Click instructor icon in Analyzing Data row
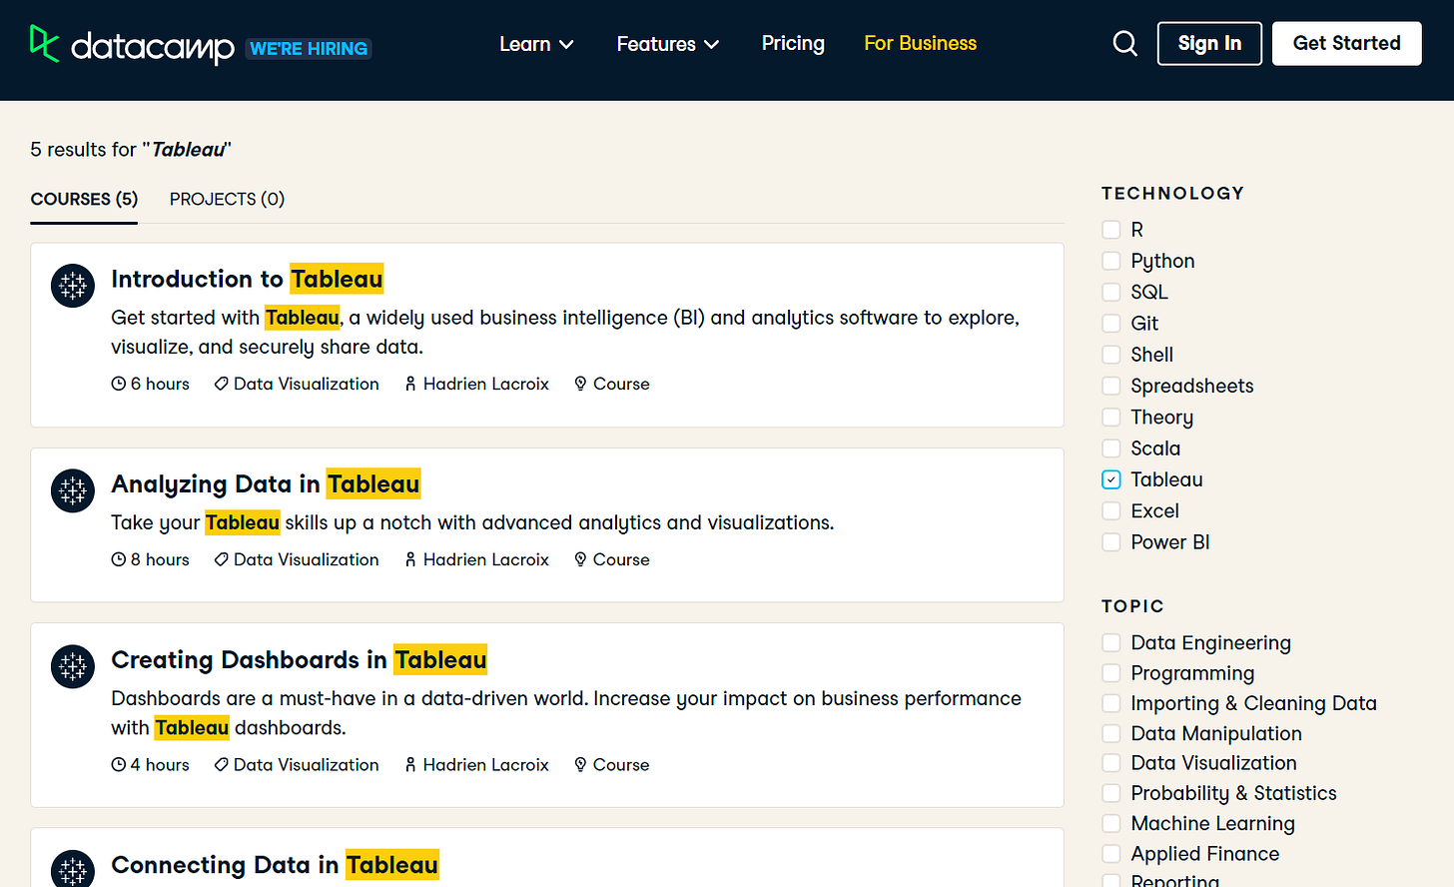 410,559
